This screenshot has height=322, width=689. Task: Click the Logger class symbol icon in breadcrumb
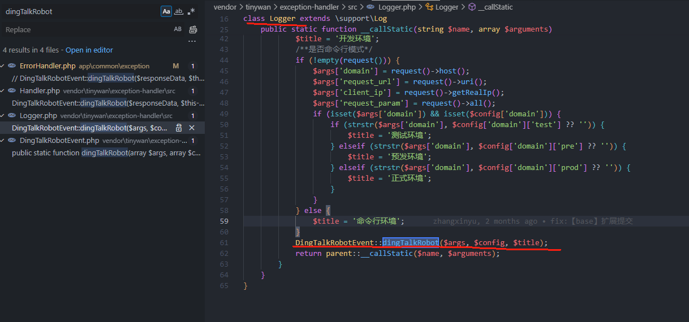(429, 7)
